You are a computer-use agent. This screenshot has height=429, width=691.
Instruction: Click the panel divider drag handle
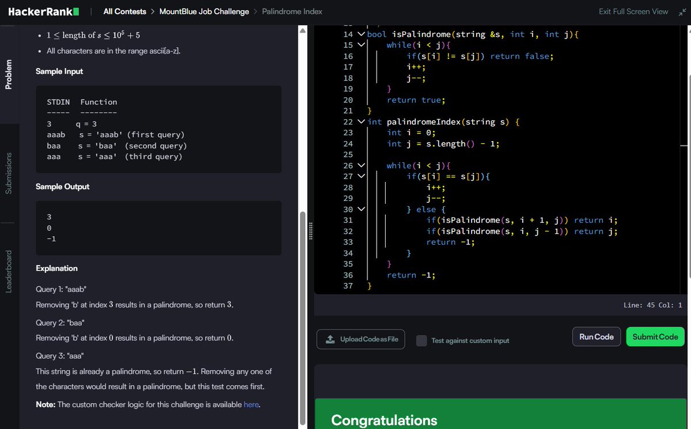tap(311, 231)
